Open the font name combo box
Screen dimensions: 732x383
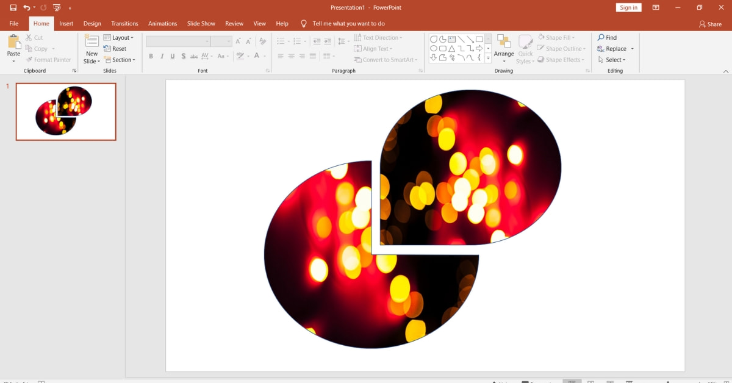coord(178,41)
